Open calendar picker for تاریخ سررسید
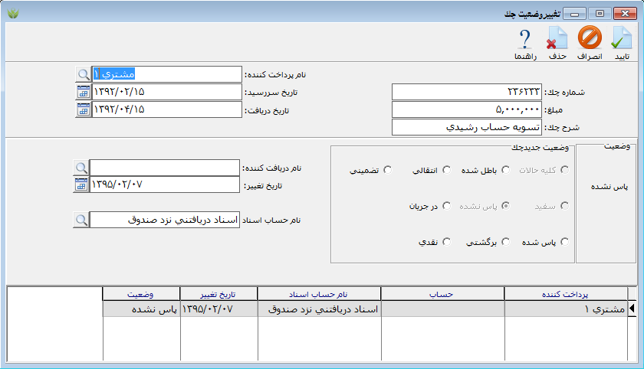 (x=83, y=92)
